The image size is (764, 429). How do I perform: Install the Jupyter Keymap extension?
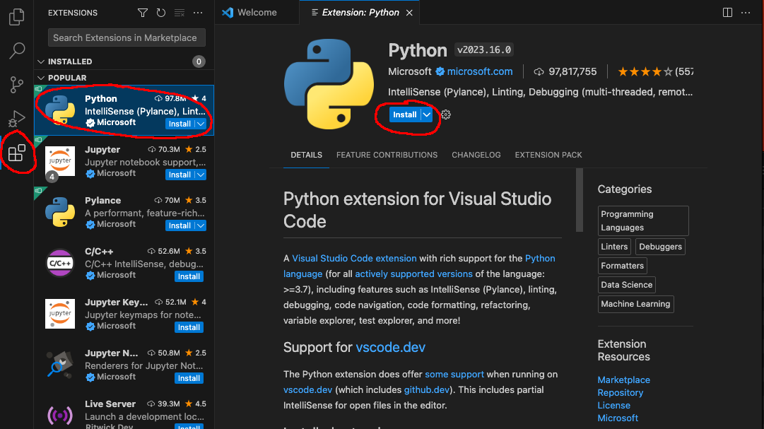[189, 327]
